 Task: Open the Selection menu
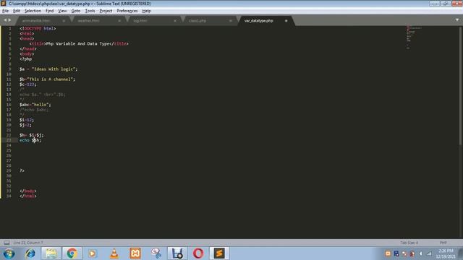[x=33, y=11]
